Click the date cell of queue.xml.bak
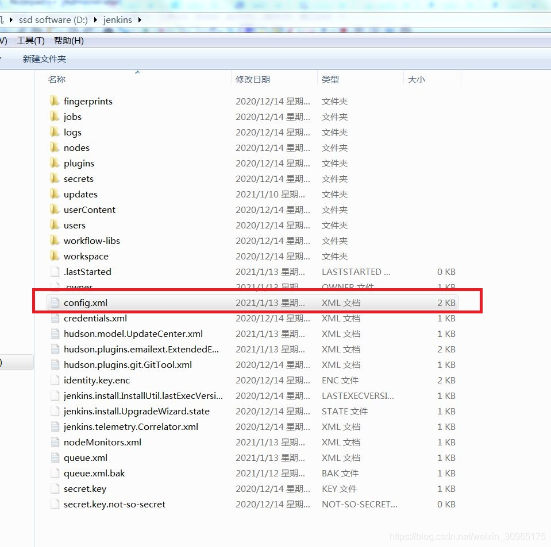Screen dimensions: 551x547 pos(270,474)
